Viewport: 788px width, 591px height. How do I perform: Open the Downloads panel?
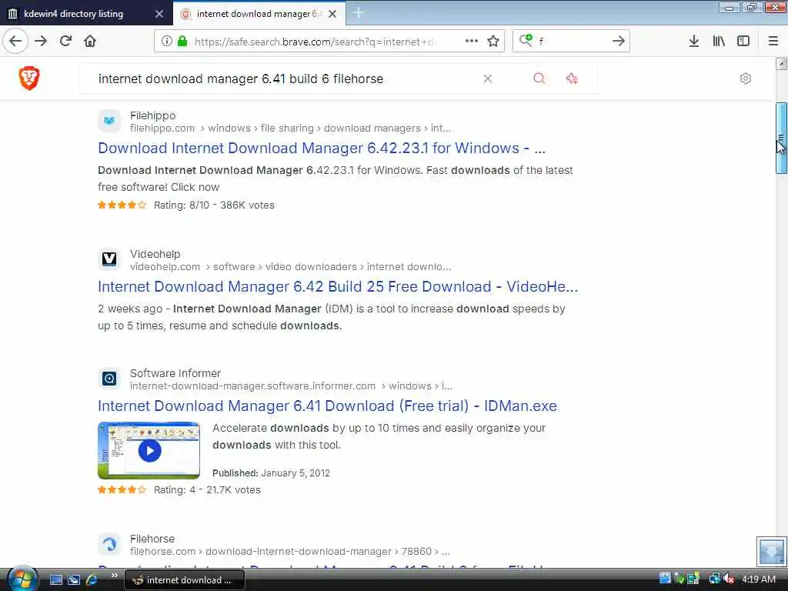[694, 42]
